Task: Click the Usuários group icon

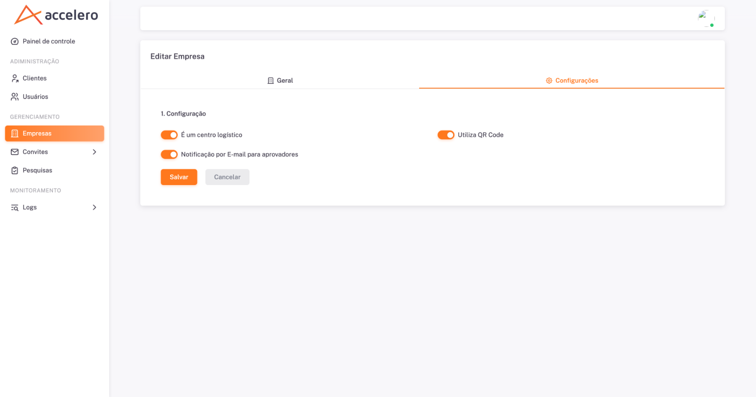Action: (15, 97)
